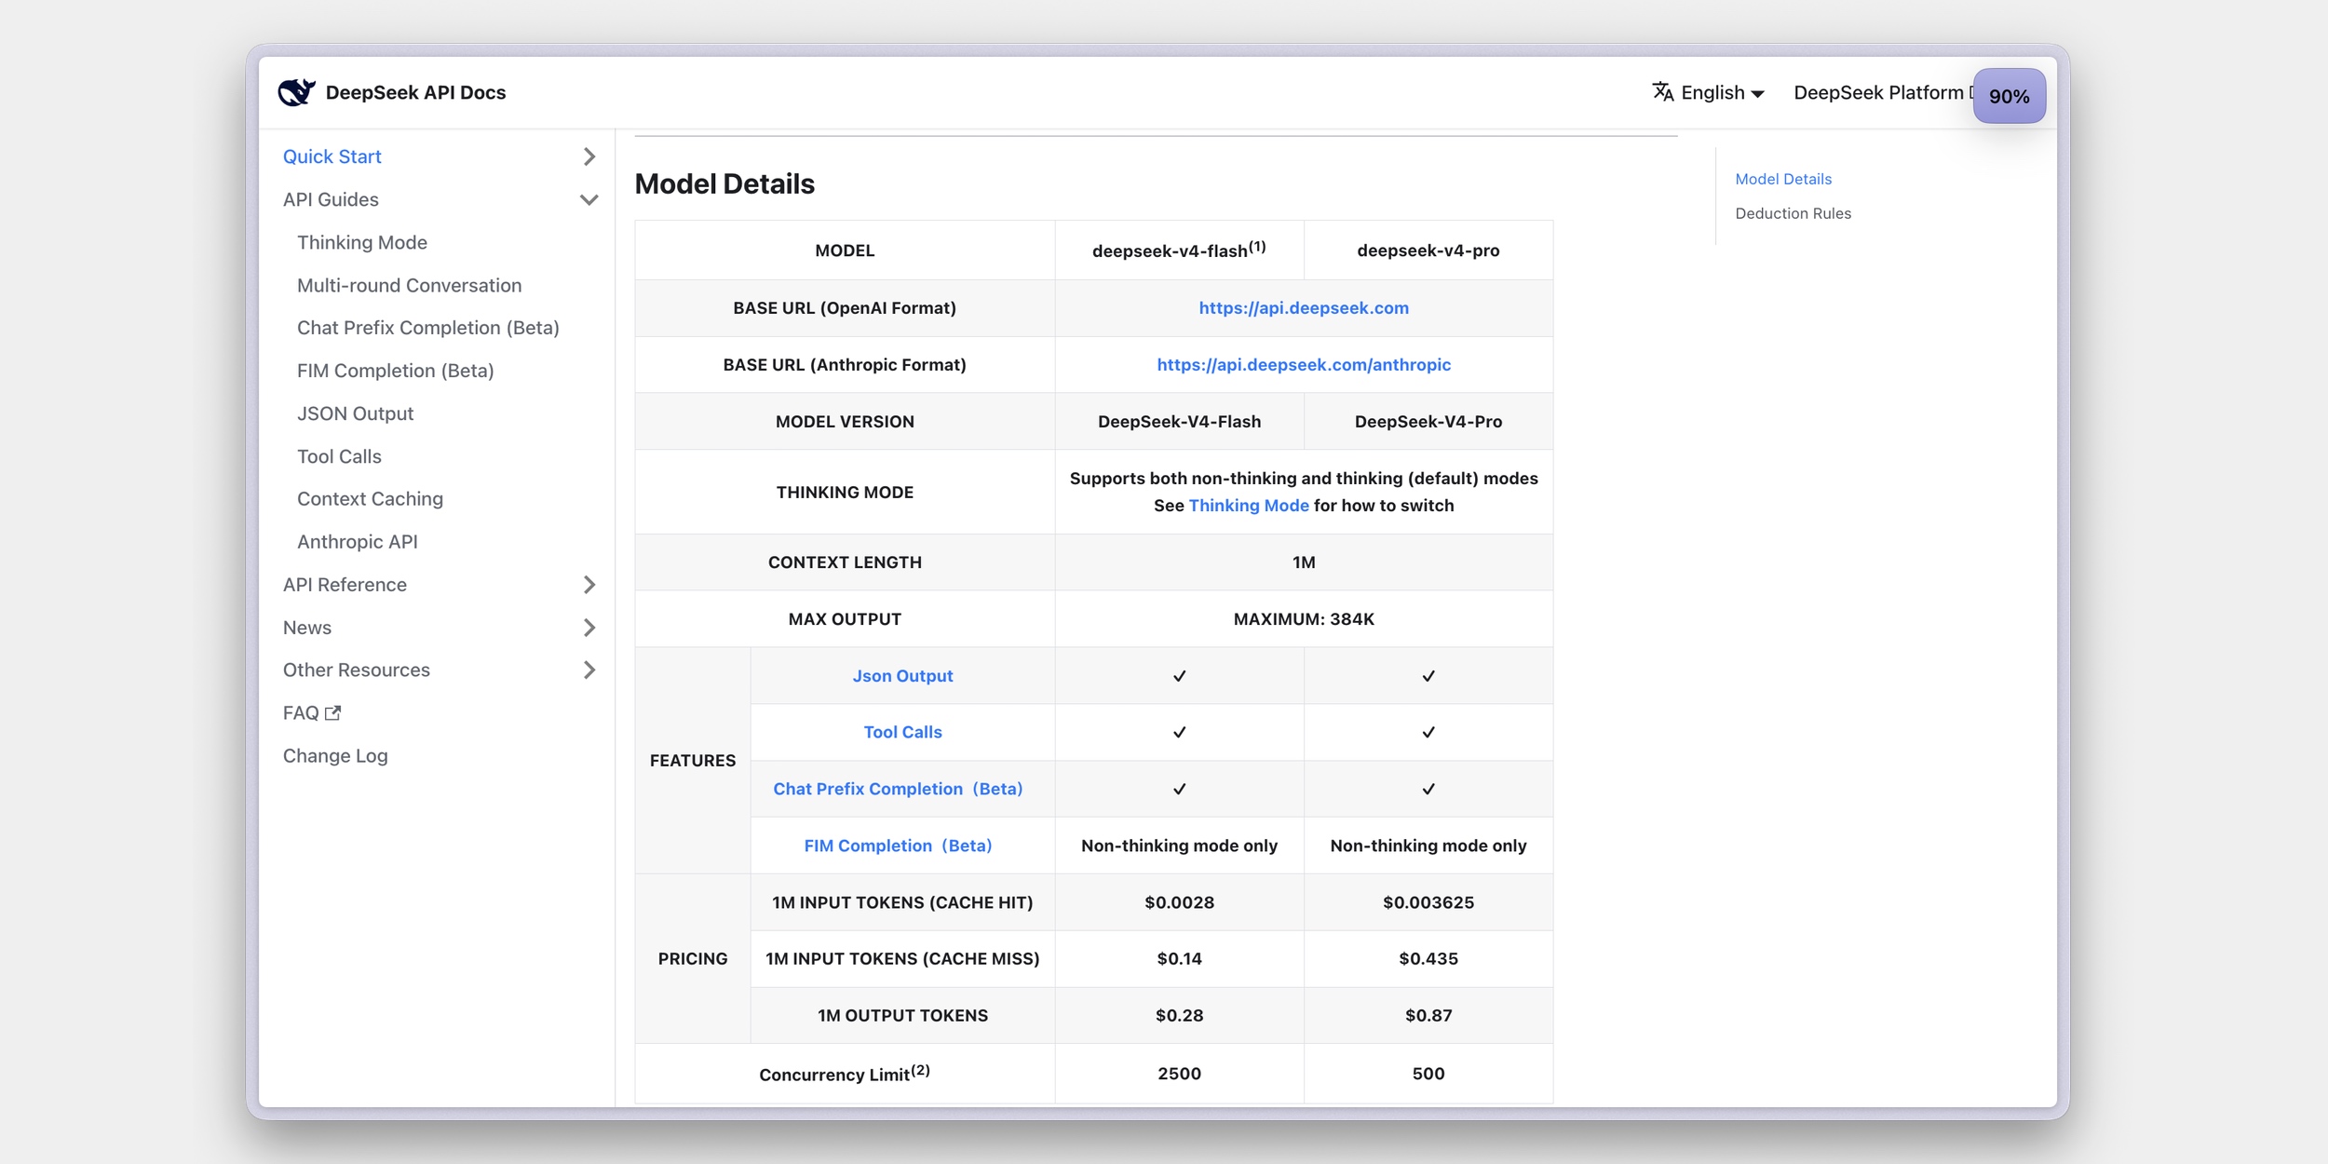The image size is (2328, 1164).
Task: Open the Thinking Mode sidebar page
Action: click(362, 242)
